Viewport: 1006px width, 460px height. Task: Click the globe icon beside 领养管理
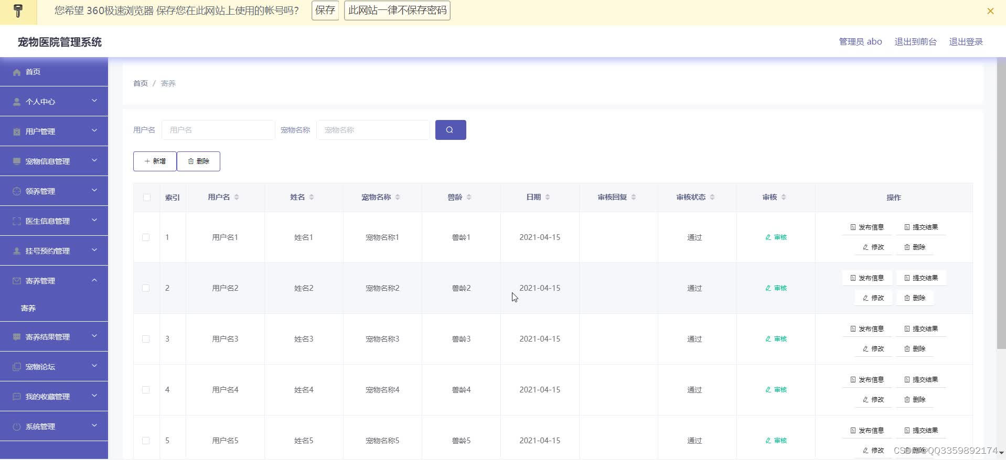[17, 191]
